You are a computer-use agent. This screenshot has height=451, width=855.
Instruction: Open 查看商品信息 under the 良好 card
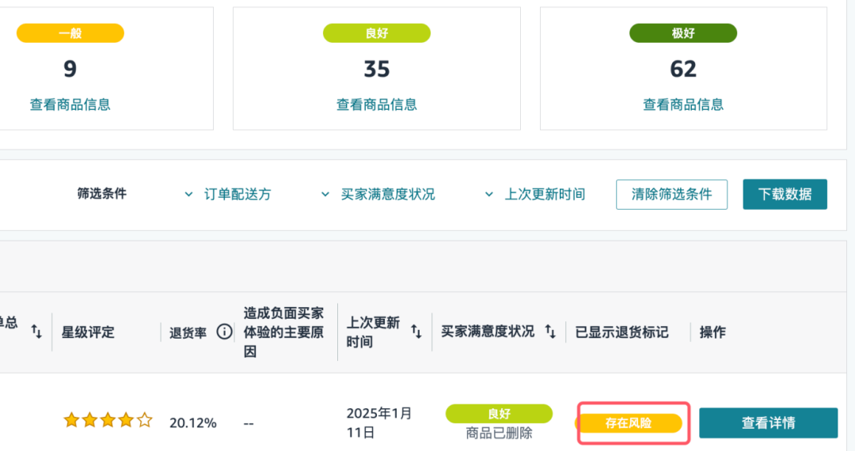pos(377,104)
